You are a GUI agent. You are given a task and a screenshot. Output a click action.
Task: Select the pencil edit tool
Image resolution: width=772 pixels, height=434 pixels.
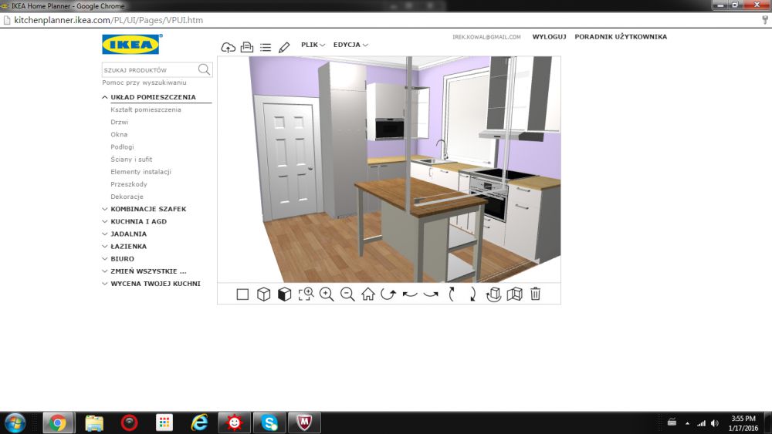click(284, 47)
